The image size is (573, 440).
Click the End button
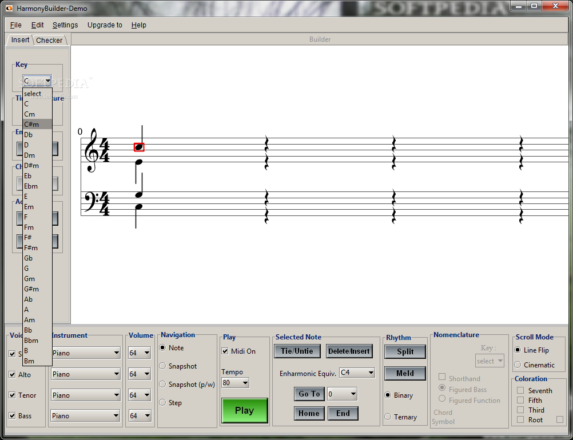[343, 413]
